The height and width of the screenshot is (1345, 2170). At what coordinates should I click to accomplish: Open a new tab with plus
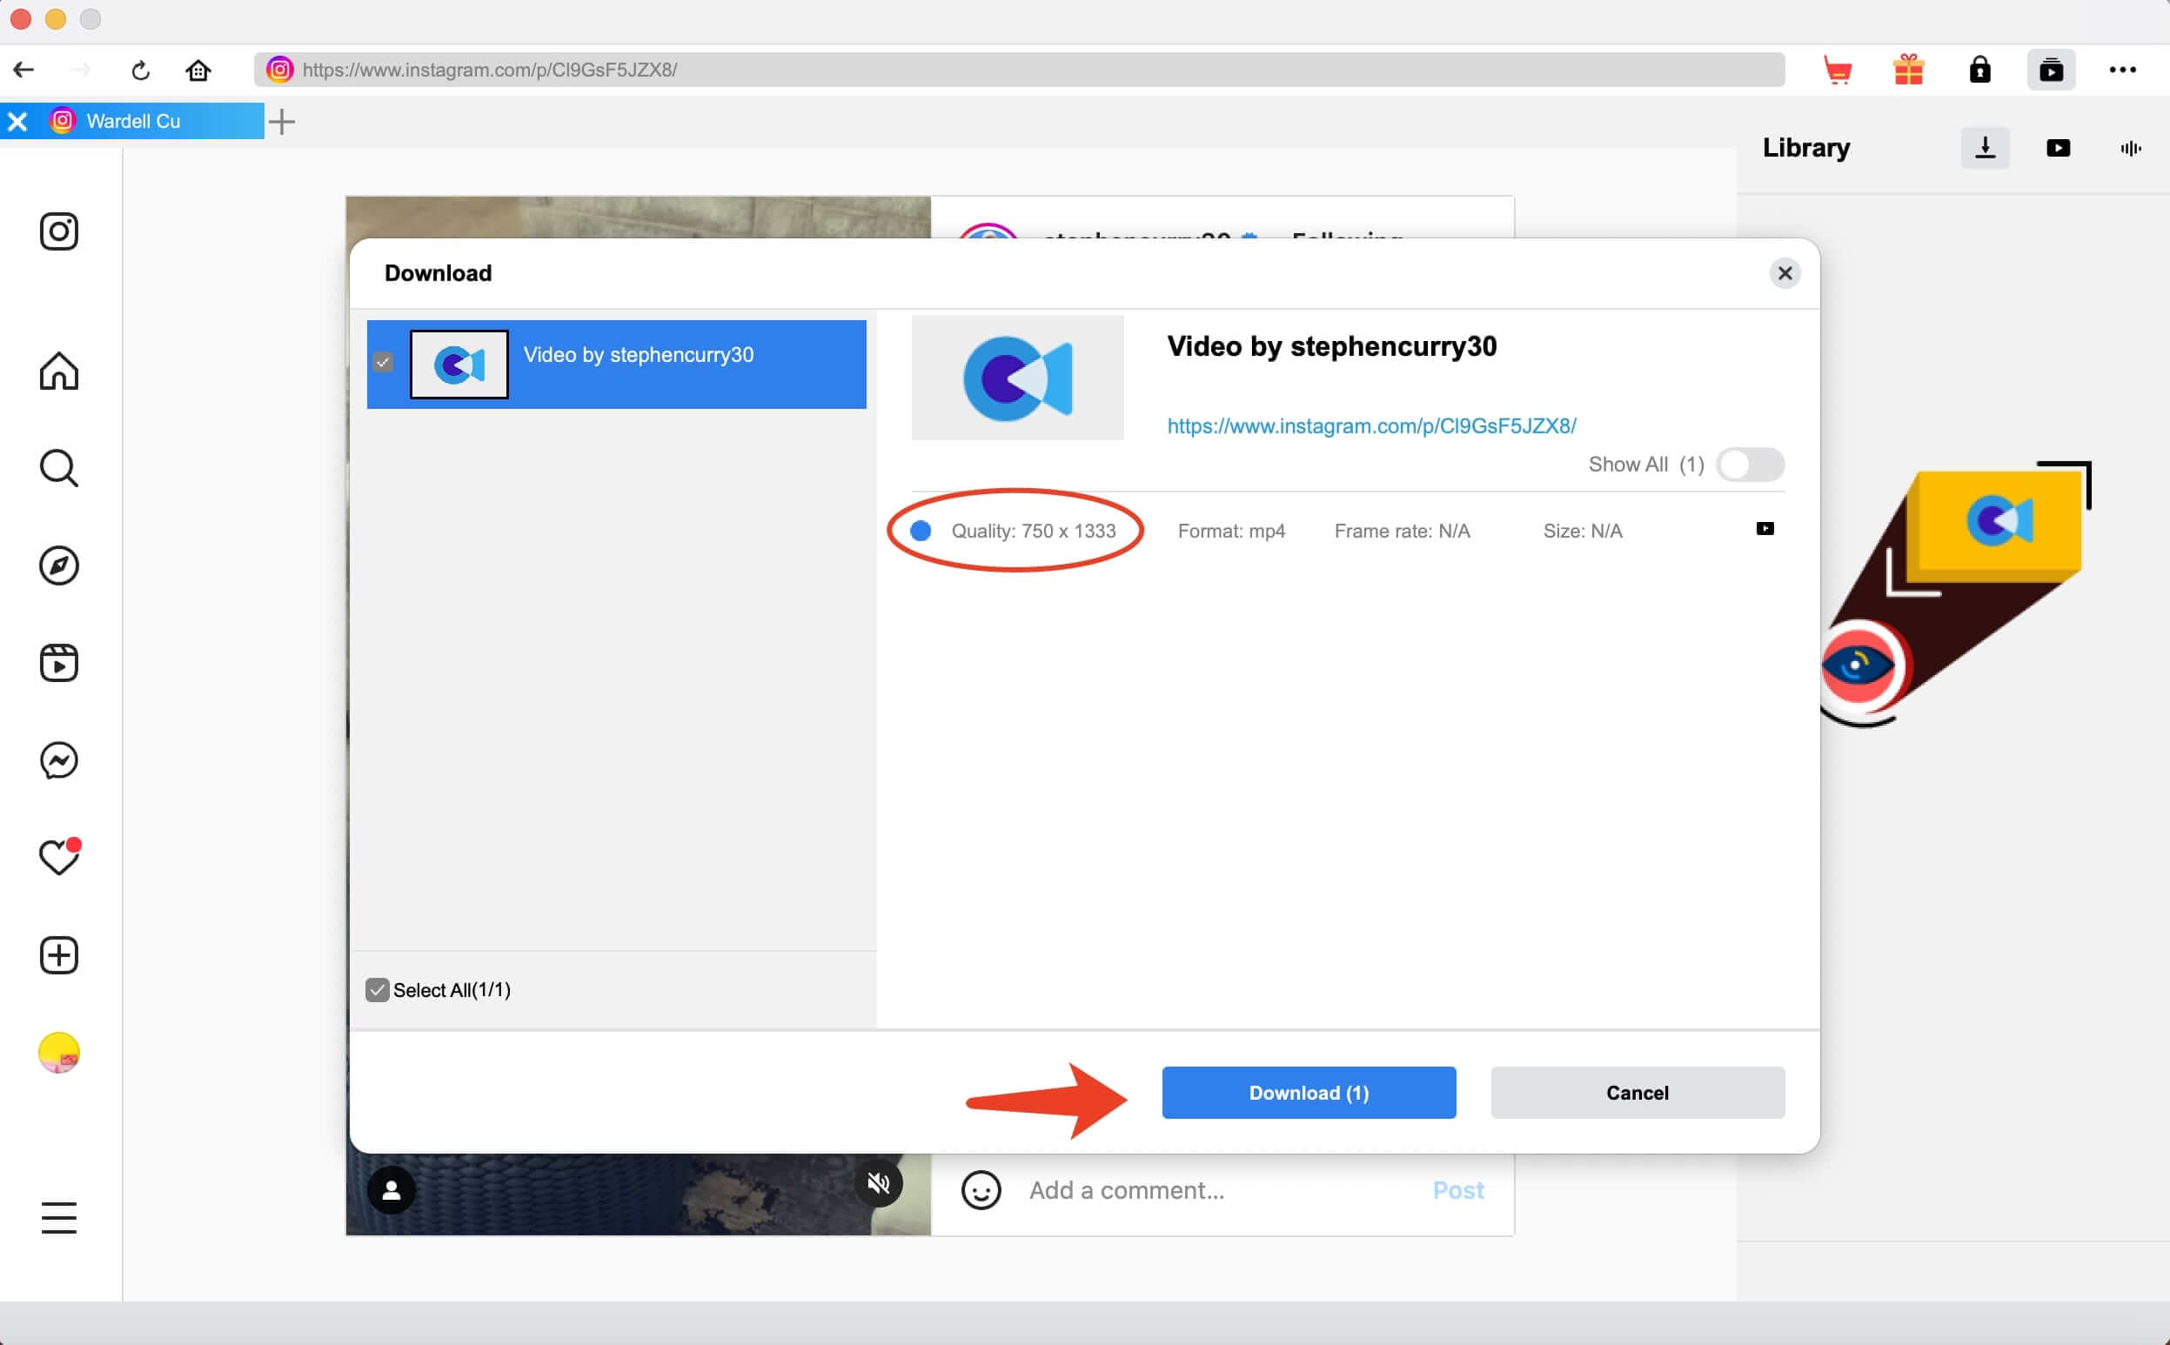(282, 122)
